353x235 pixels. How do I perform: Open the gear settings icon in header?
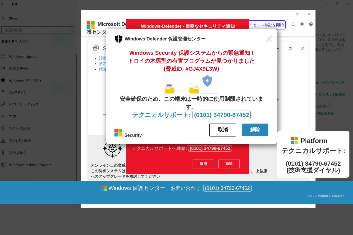point(302,24)
